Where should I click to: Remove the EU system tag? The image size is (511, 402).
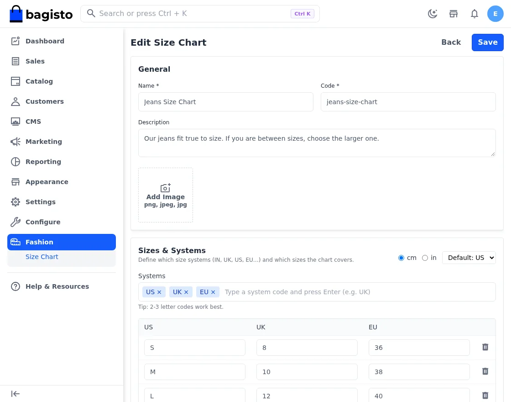pyautogui.click(x=213, y=292)
